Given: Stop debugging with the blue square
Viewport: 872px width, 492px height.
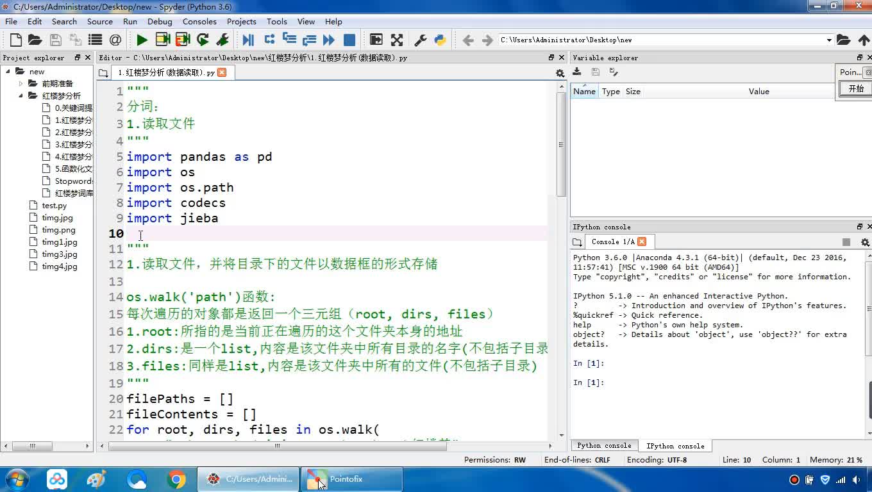Looking at the screenshot, I should pos(349,40).
